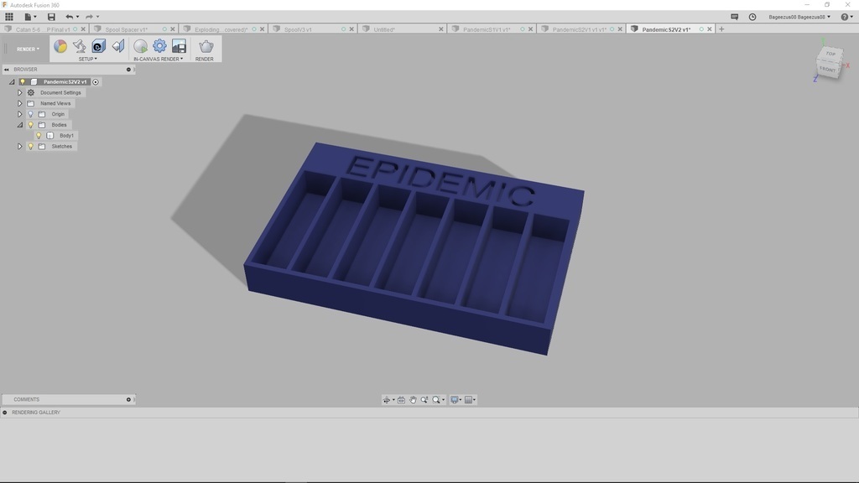
Task: Toggle Sketches visibility lightbulb
Action: click(x=31, y=146)
